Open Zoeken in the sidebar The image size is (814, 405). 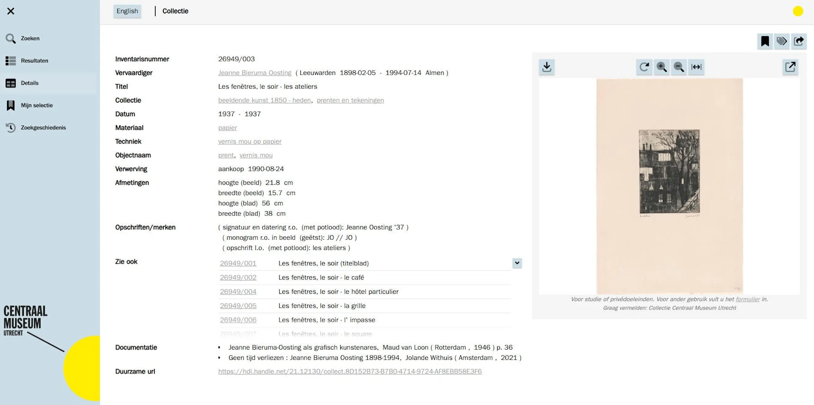point(30,38)
